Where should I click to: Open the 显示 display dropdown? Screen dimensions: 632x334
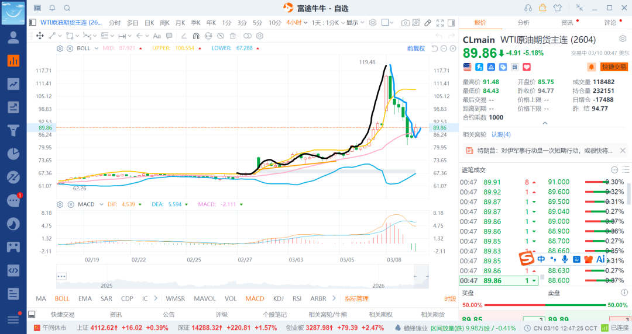[355, 23]
